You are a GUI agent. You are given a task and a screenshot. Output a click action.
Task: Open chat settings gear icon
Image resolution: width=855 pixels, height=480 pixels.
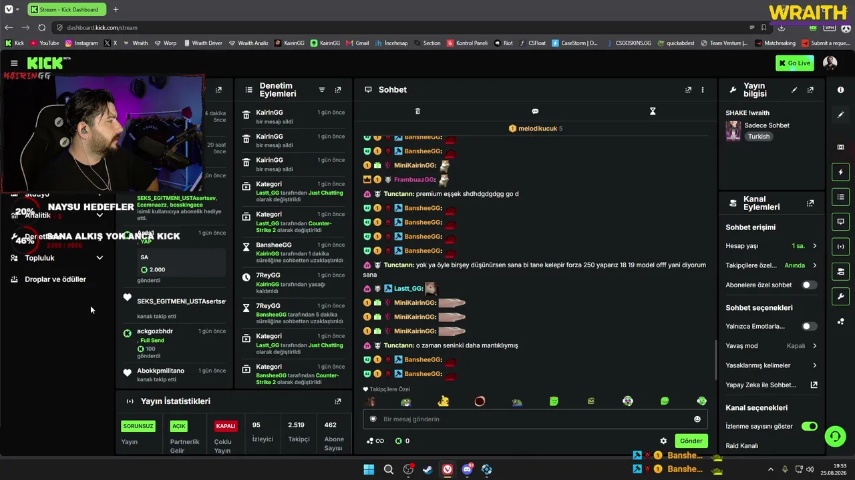pos(663,441)
